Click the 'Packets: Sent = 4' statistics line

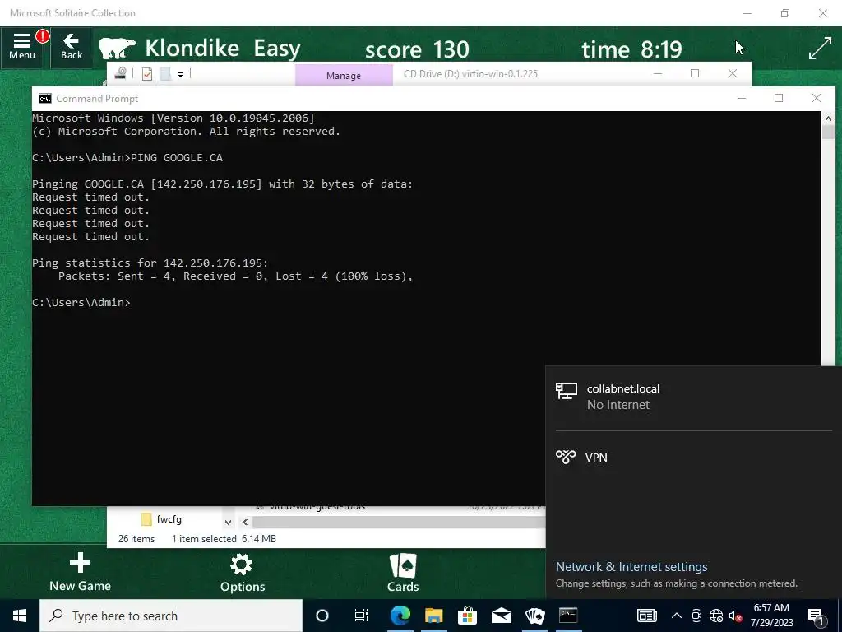(x=235, y=276)
